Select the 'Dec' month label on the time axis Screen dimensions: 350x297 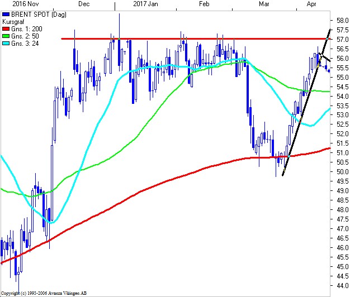[x=84, y=3]
